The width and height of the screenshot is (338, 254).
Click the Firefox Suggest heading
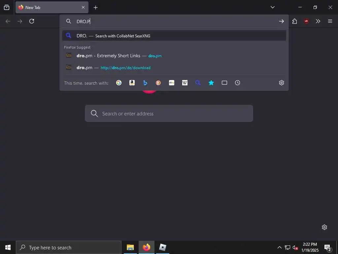(77, 47)
